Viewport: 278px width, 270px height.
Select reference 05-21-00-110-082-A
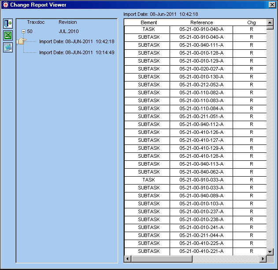tap(201, 93)
